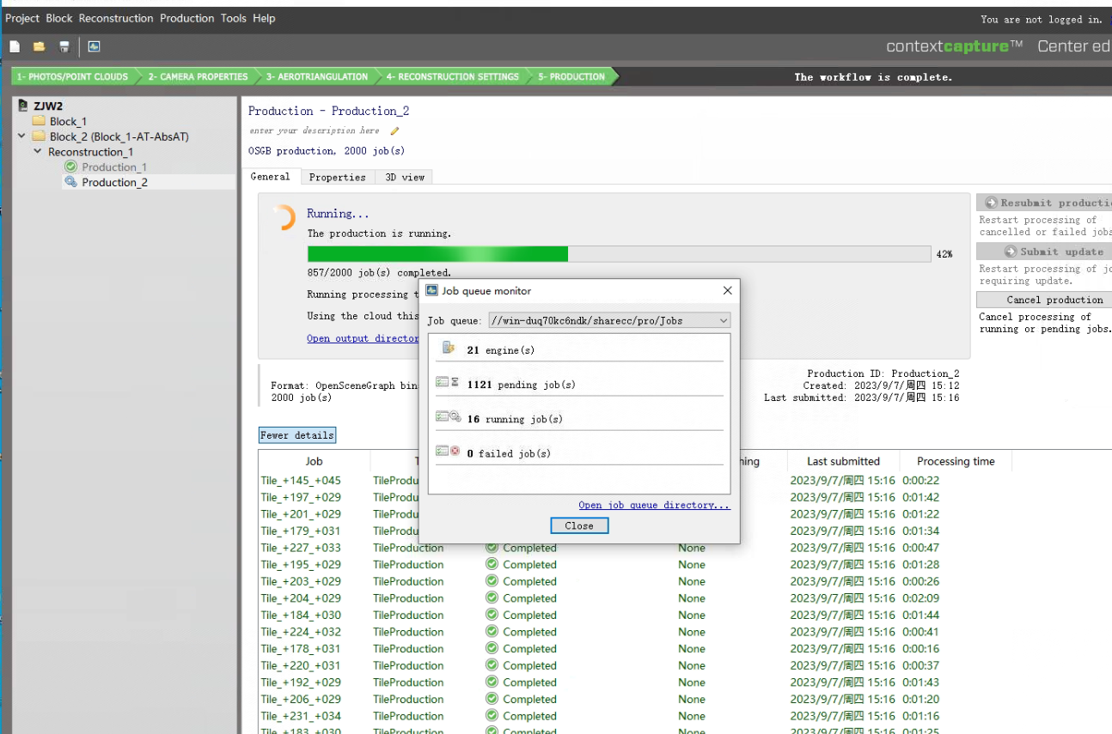Go to workflow step 1- Photos/Point Clouds
The image size is (1112, 734).
click(x=72, y=76)
